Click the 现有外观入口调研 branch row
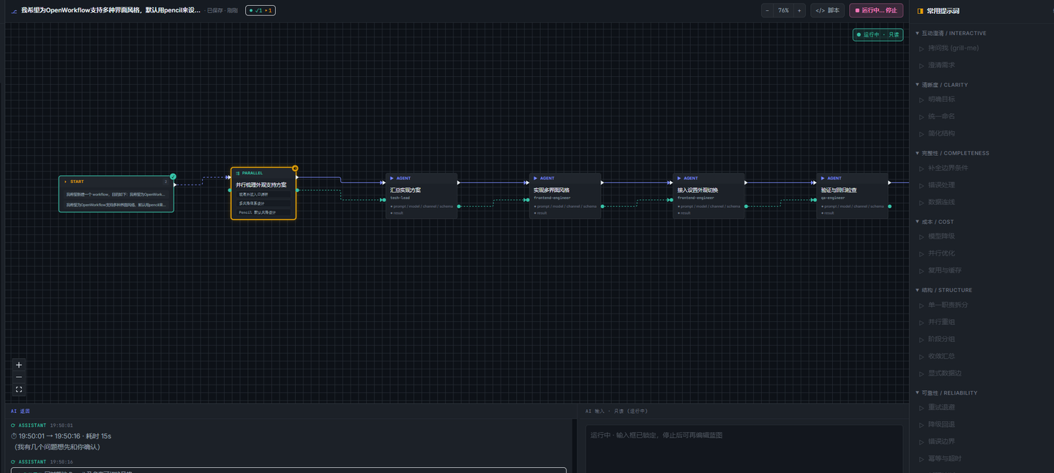Viewport: 1054px width, 473px height. coord(263,195)
